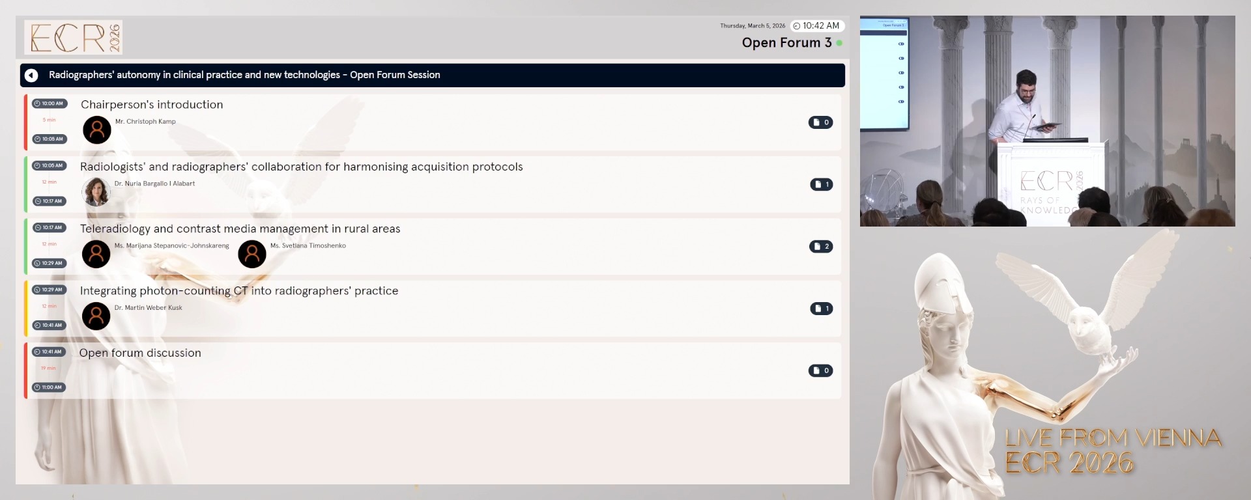Click the session title Radiographers' autonomy header
This screenshot has width=1251, height=500.
point(244,75)
